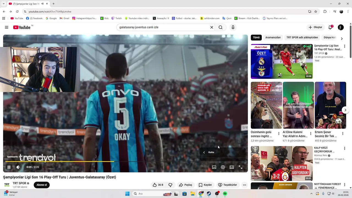Open Spotify from the taskbar
This screenshot has width=352, height=198.
[x=225, y=194]
